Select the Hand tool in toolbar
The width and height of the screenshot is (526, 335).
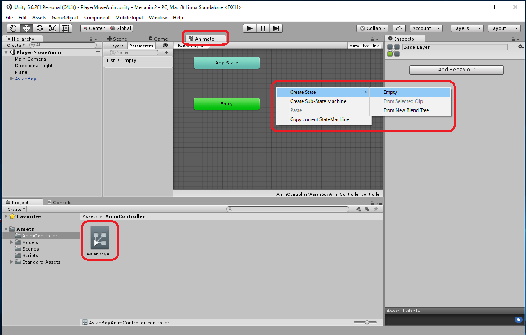[x=13, y=28]
